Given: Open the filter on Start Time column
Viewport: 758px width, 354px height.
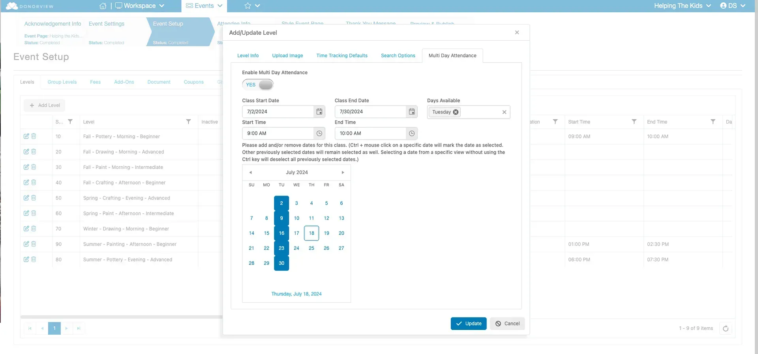Looking at the screenshot, I should click(x=634, y=122).
